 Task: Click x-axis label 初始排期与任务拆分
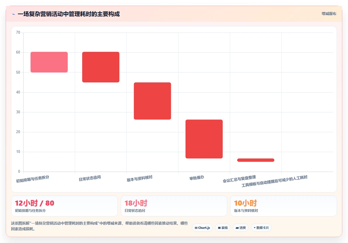(x=33, y=179)
